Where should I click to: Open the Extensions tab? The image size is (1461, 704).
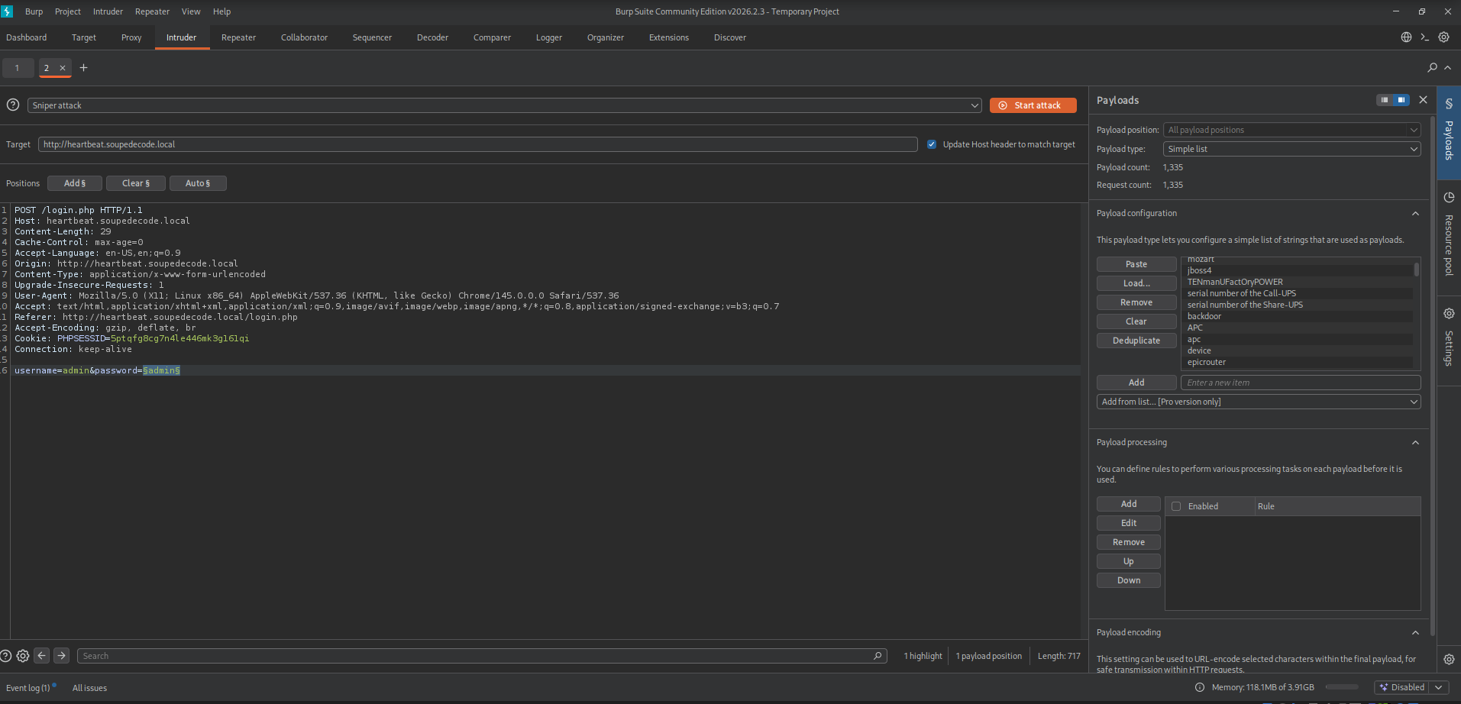(669, 37)
